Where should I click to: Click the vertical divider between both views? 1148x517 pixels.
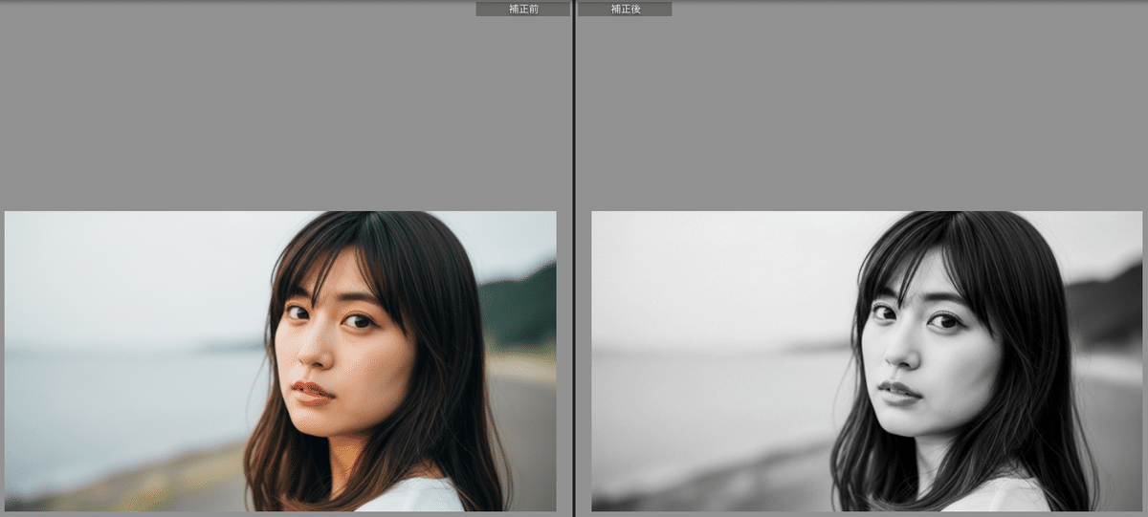click(573, 258)
